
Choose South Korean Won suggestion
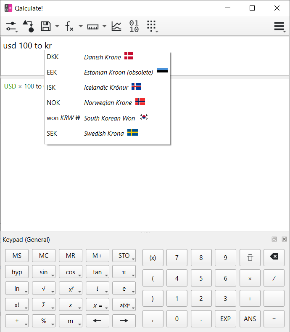point(107,118)
